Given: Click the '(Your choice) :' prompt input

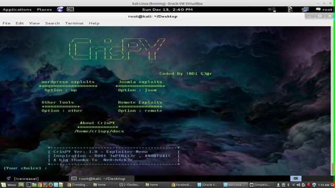Looking at the screenshot, I should click(x=25, y=168).
